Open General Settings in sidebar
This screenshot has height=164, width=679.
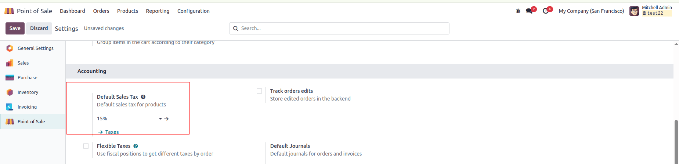click(x=35, y=48)
